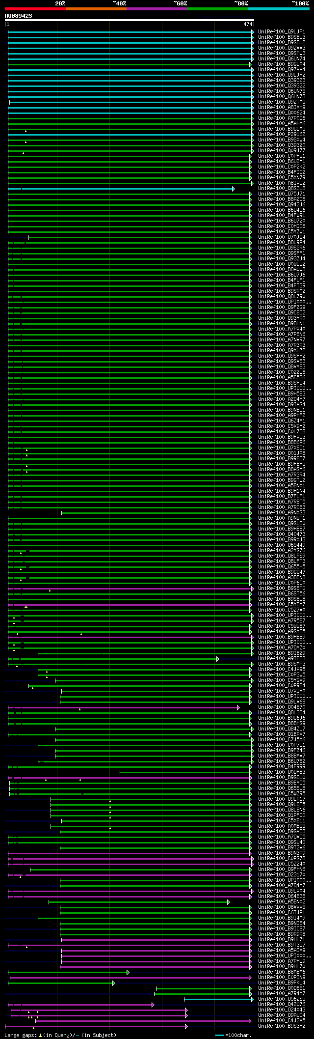Open hit UniRef100_Q9LJF1
The image size is (314, 1039).
click(282, 32)
